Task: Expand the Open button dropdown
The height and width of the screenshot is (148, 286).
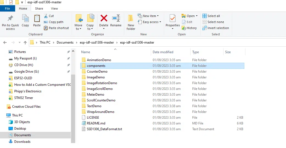Action: (197, 16)
